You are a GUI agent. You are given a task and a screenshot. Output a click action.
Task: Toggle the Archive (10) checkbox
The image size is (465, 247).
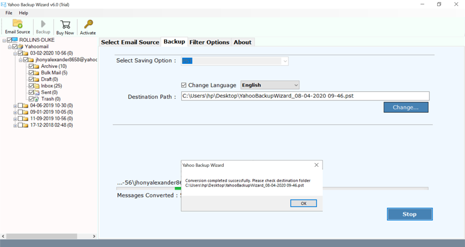point(31,66)
